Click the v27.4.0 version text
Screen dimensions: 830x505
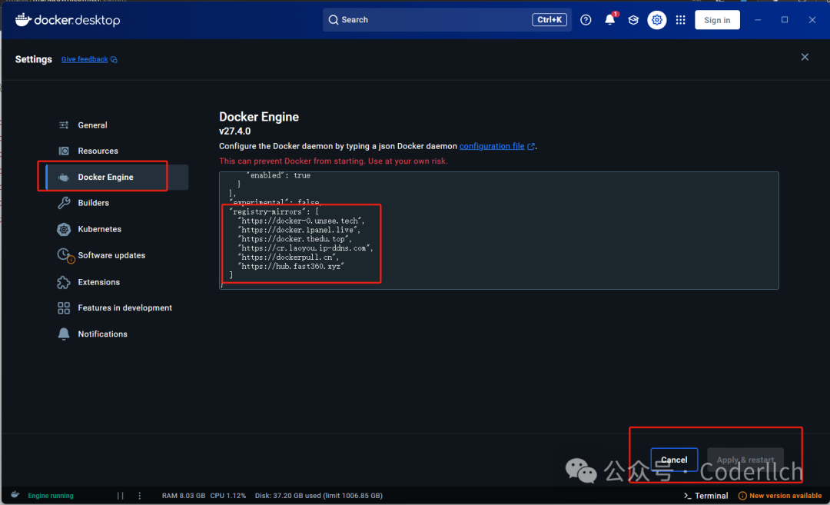click(235, 131)
